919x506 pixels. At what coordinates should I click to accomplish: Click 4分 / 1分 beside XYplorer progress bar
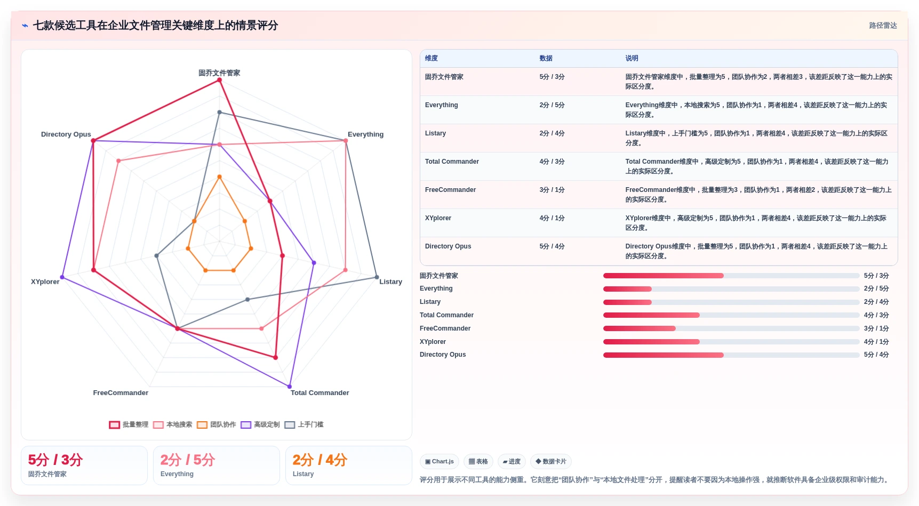coord(876,342)
